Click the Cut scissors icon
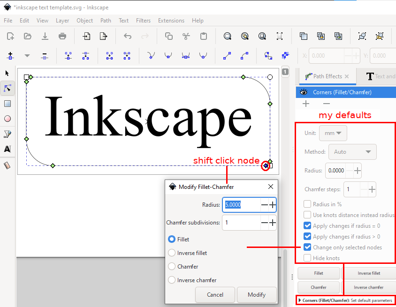 (x=186, y=37)
